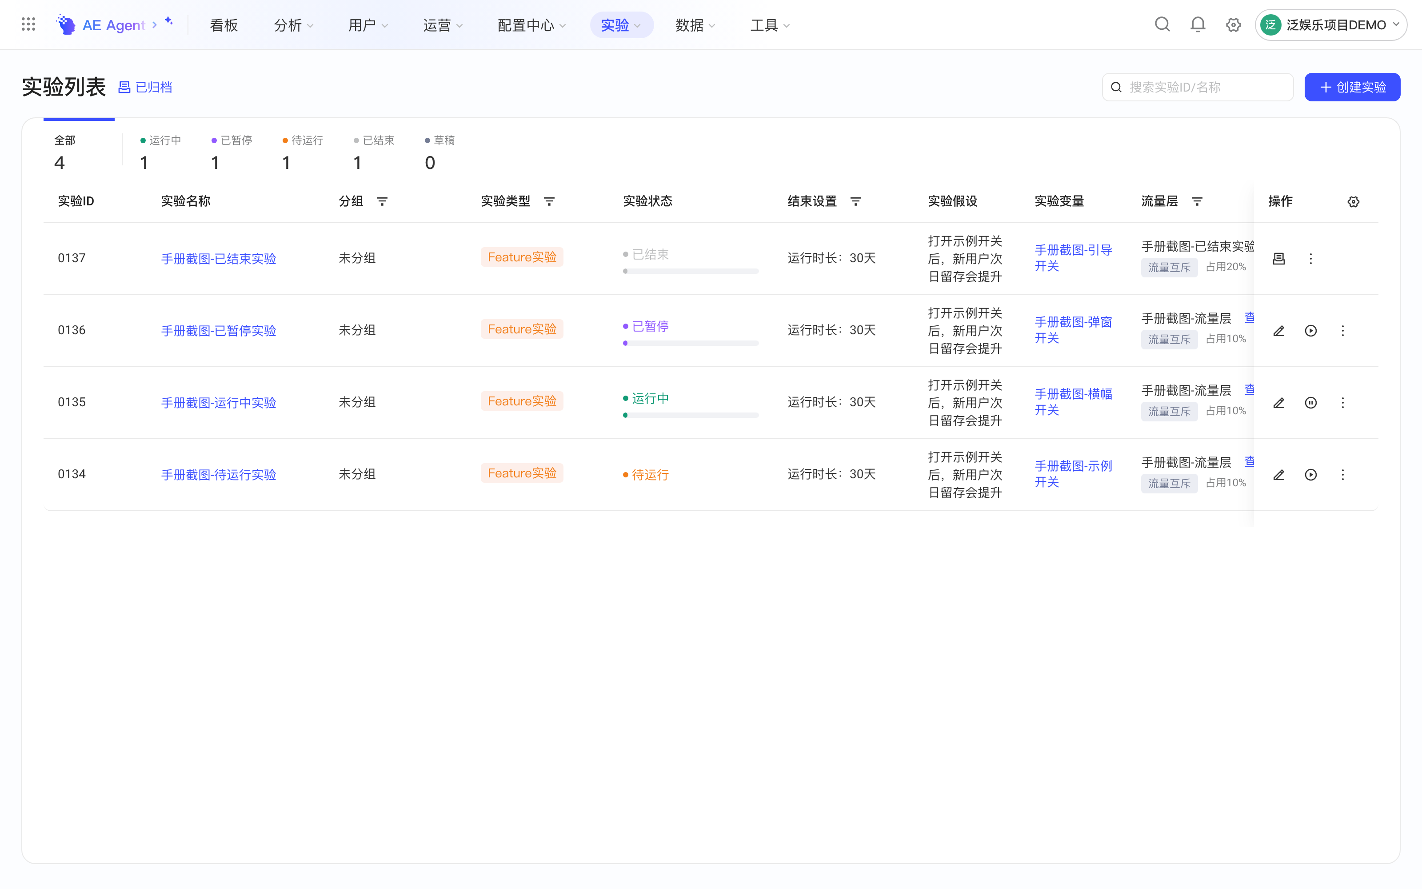The width and height of the screenshot is (1422, 889).
Task: Resume paused experiment 0136 play icon
Action: pos(1310,331)
